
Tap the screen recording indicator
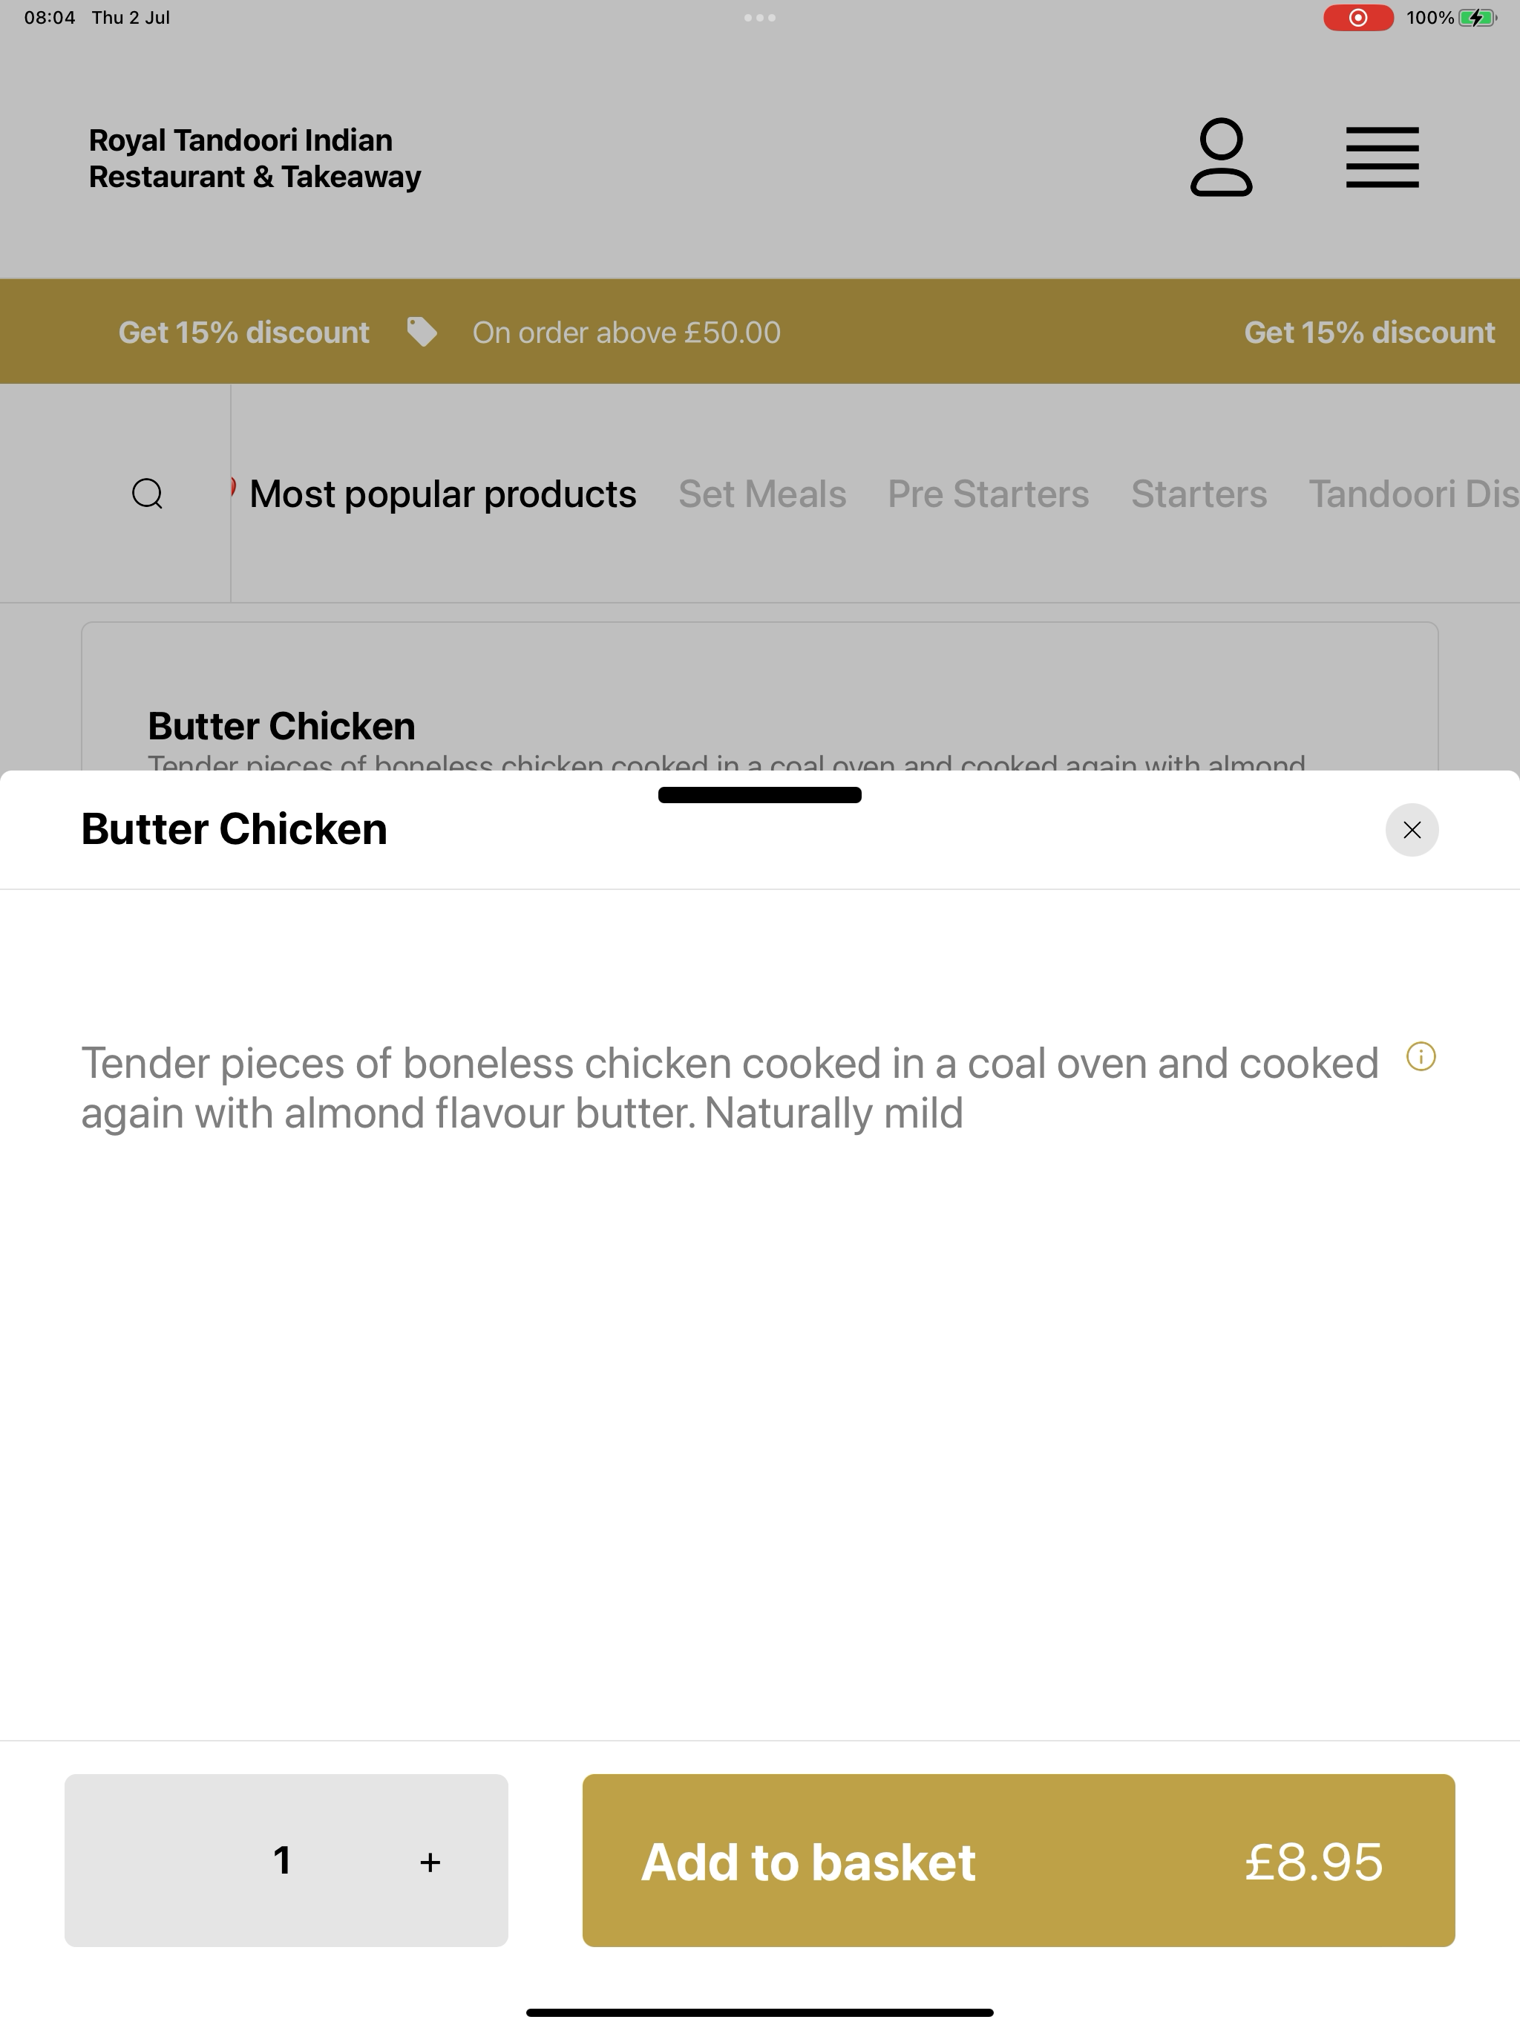(x=1357, y=17)
